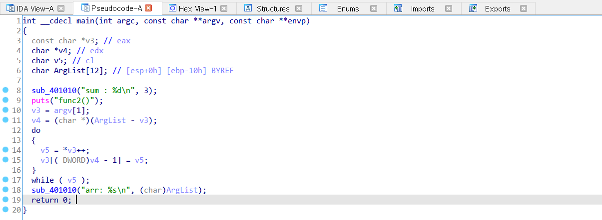Image resolution: width=602 pixels, height=220 pixels.
Task: Click the "func2()" string literal
Action: coord(74,101)
